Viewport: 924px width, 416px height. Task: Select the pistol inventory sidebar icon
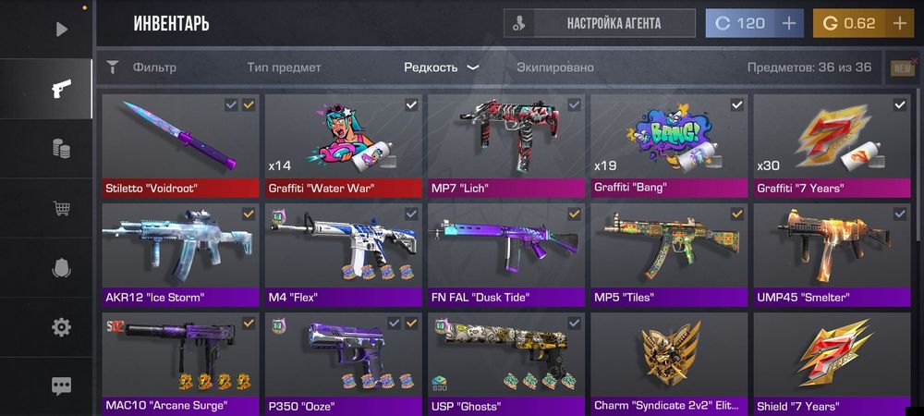click(61, 89)
